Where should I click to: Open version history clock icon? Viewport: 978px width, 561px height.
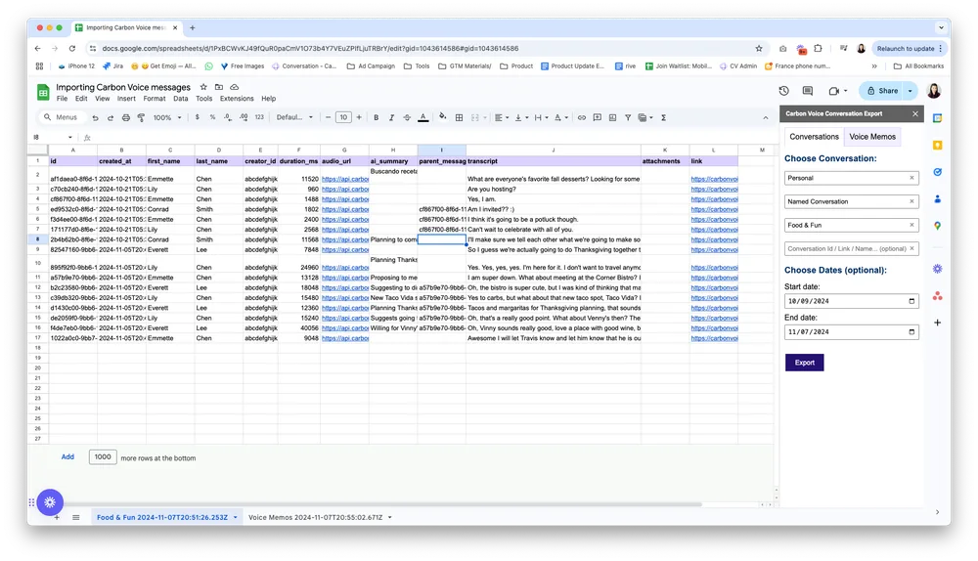click(784, 91)
